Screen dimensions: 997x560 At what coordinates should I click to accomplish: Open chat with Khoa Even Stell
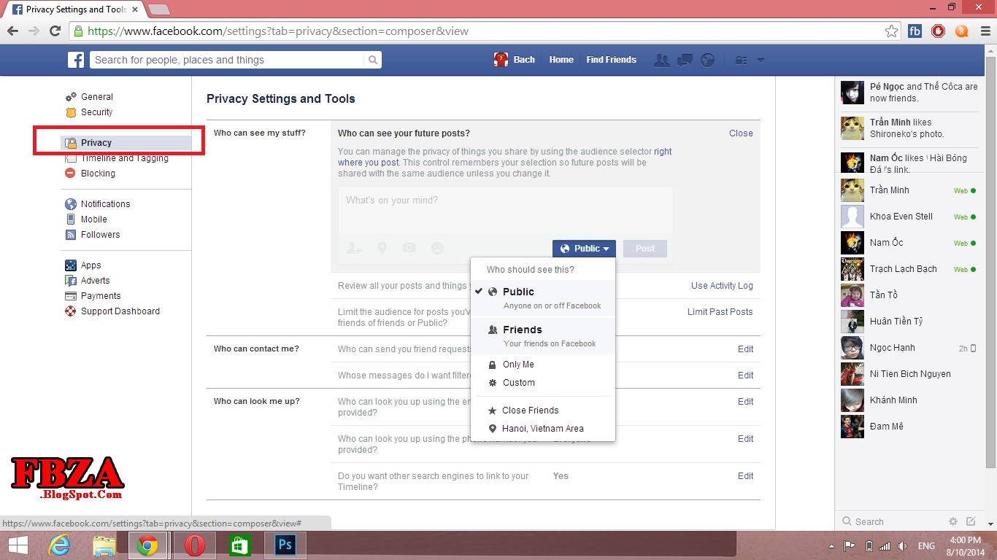pos(908,217)
